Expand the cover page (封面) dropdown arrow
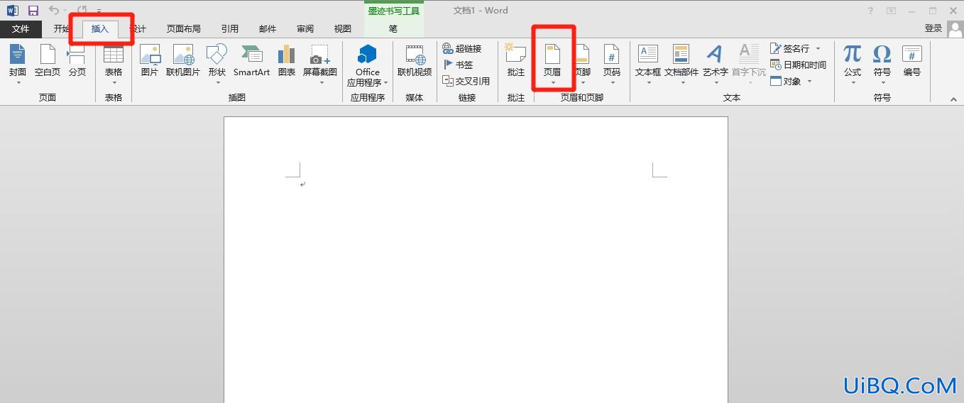 (18, 83)
